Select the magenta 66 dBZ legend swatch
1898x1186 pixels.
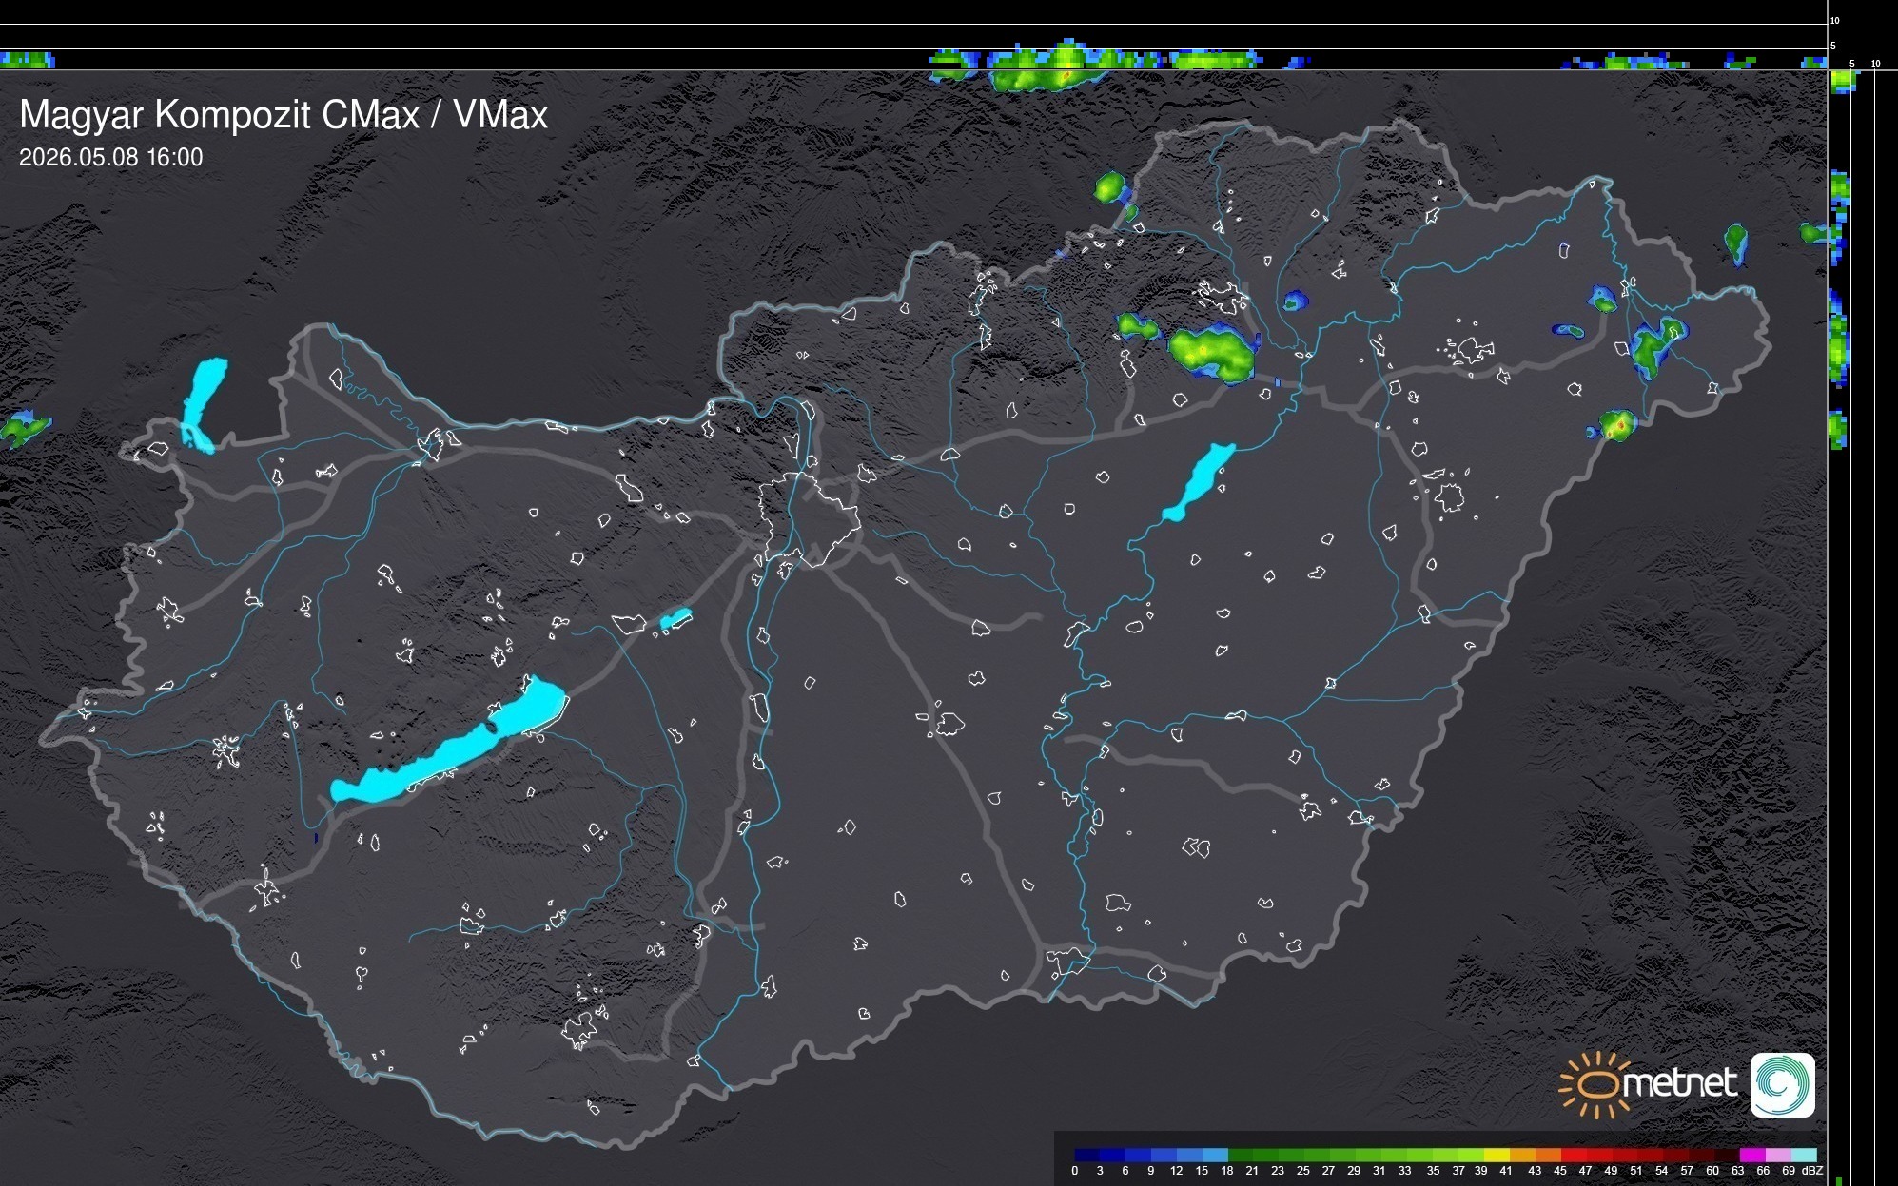[x=1752, y=1155]
